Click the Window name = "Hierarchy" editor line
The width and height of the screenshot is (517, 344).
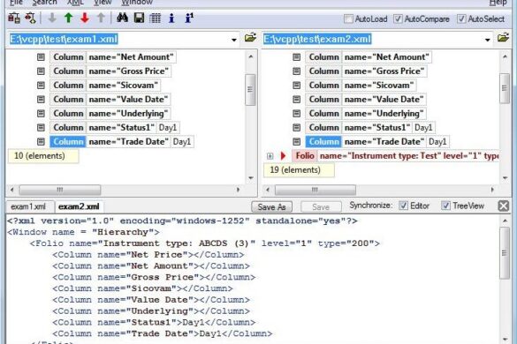[83, 232]
